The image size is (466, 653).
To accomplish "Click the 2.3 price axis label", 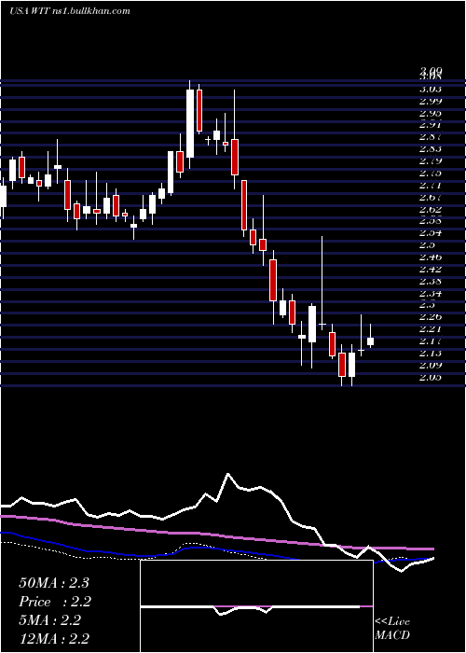I will (427, 305).
